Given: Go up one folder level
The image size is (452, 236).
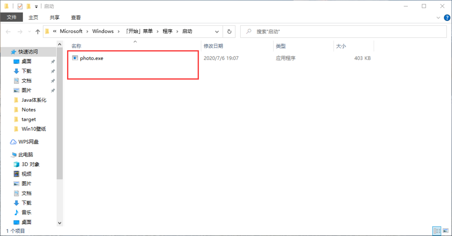Looking at the screenshot, I should click(x=37, y=32).
